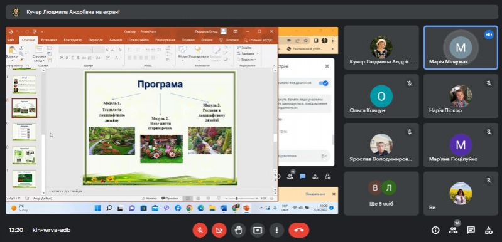Click Створити слайд new slide button
This screenshot has height=242, width=502.
click(x=39, y=54)
